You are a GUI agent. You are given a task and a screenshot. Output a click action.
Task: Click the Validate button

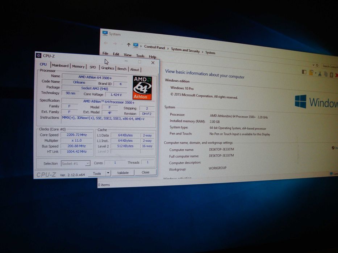[x=123, y=173]
